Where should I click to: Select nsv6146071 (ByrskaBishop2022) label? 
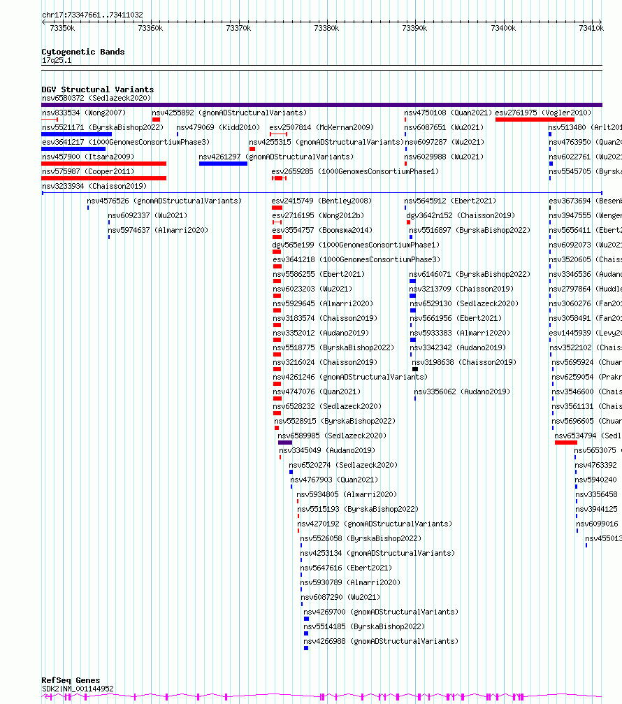coord(470,274)
